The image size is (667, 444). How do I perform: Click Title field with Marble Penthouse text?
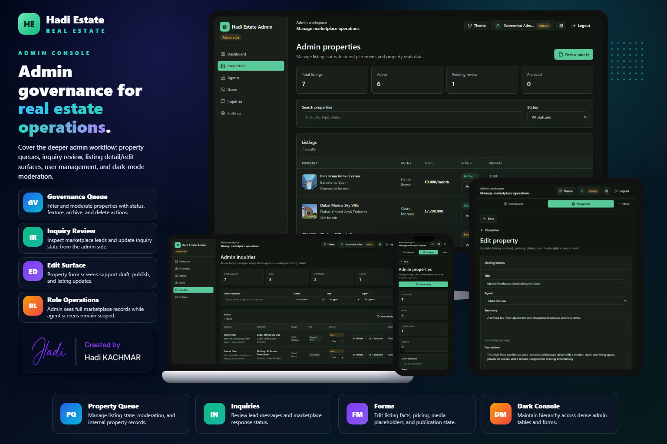(x=556, y=284)
